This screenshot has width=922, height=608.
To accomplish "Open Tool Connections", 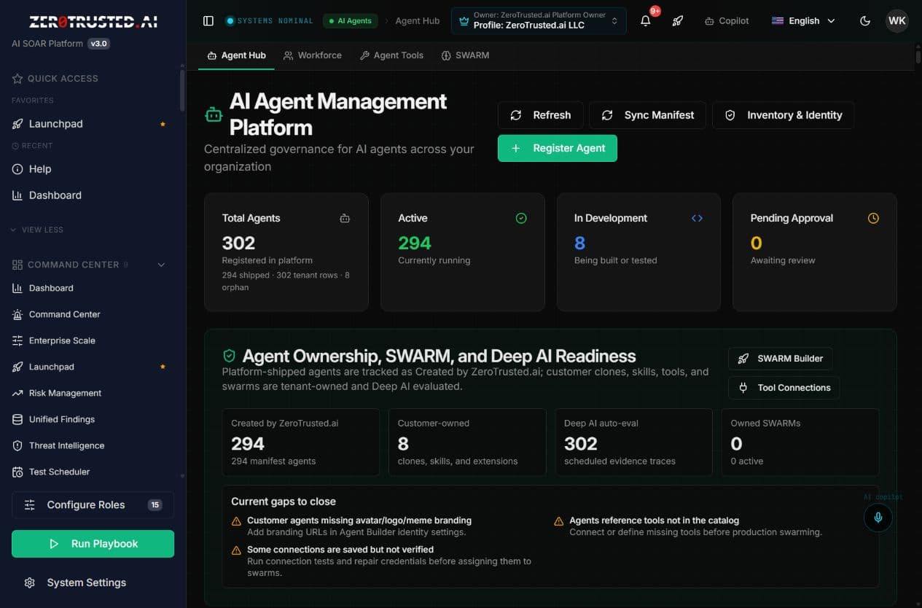I will (x=784, y=388).
